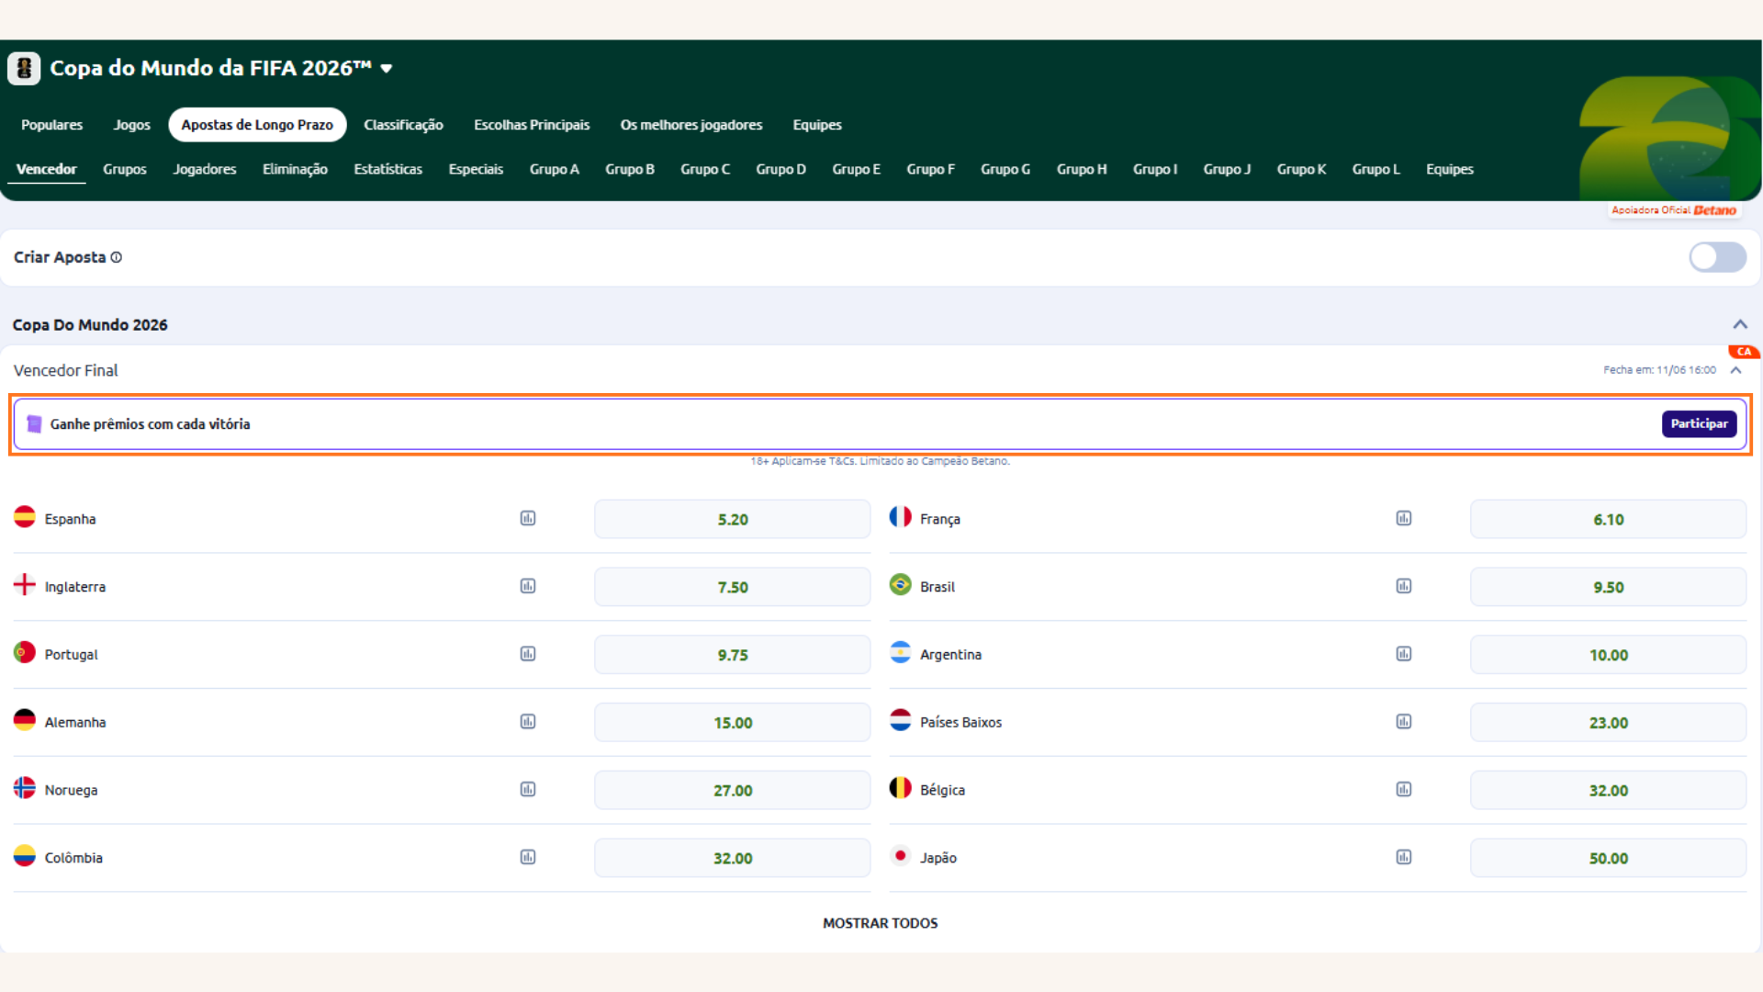Select the Apostas de Longo Prazo tab
The image size is (1763, 992).
[x=257, y=125]
